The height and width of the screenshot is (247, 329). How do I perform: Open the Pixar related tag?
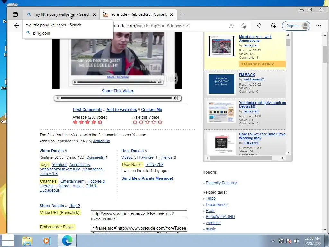click(210, 210)
